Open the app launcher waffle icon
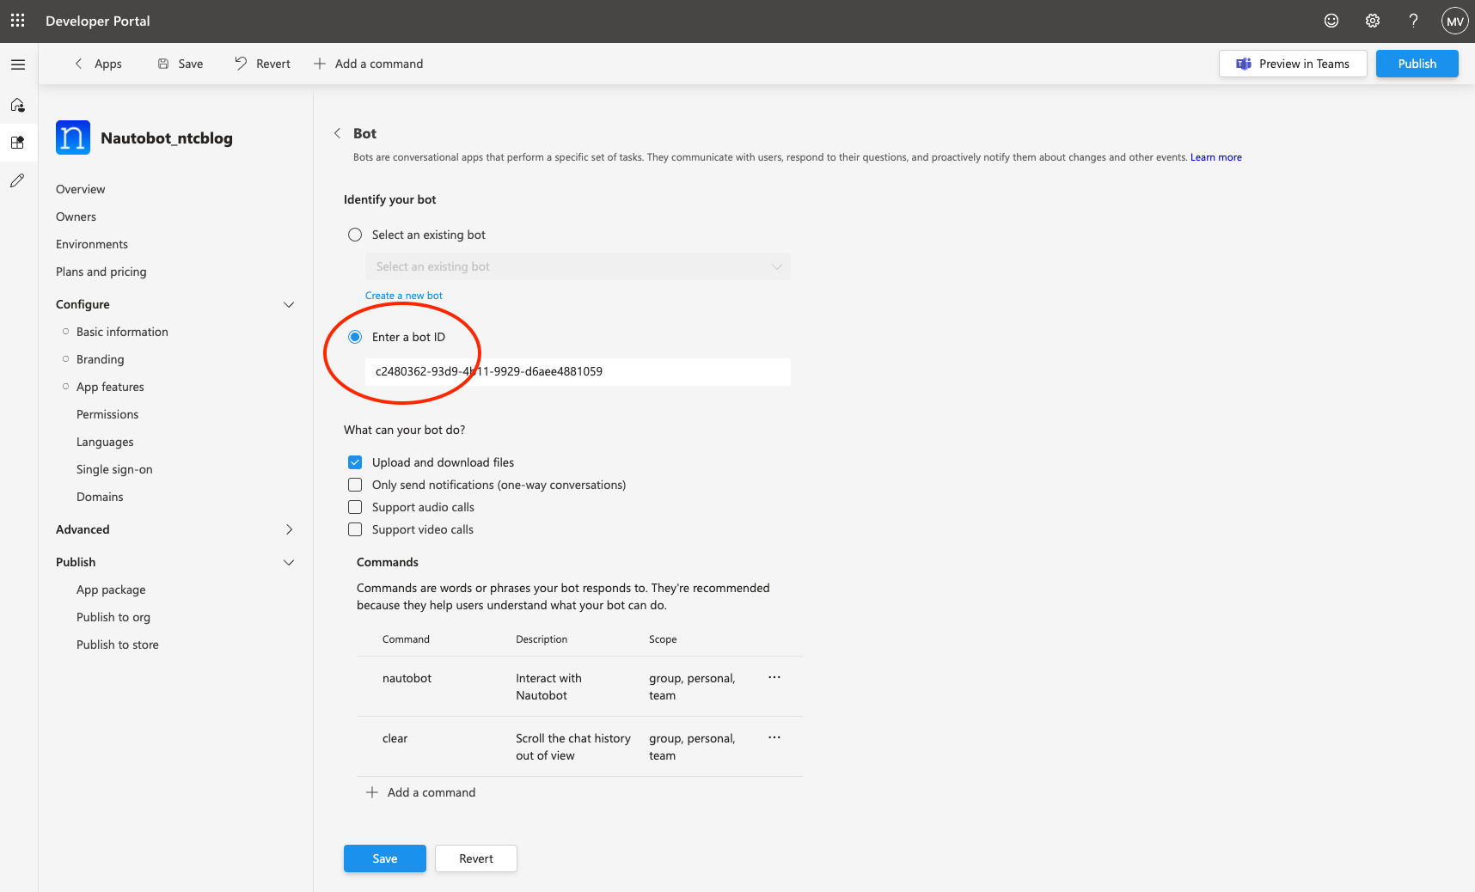This screenshot has width=1475, height=892. [x=17, y=20]
